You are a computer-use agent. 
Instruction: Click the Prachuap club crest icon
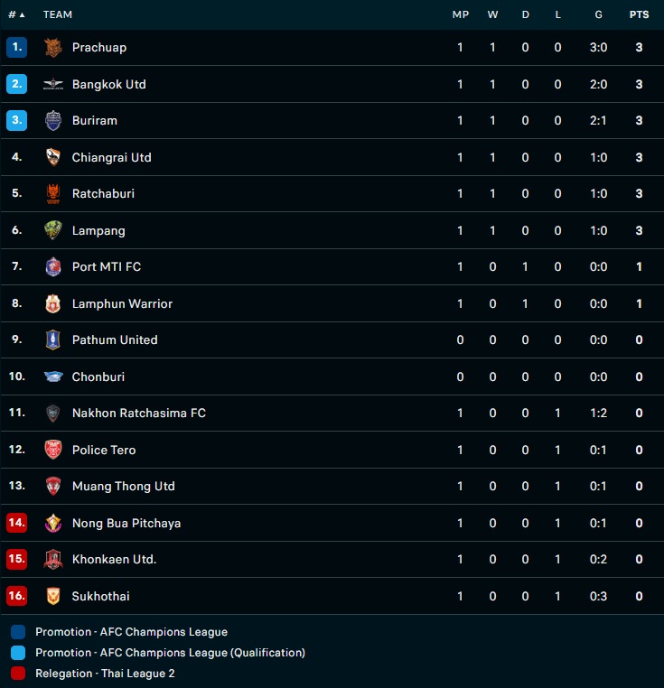point(53,48)
